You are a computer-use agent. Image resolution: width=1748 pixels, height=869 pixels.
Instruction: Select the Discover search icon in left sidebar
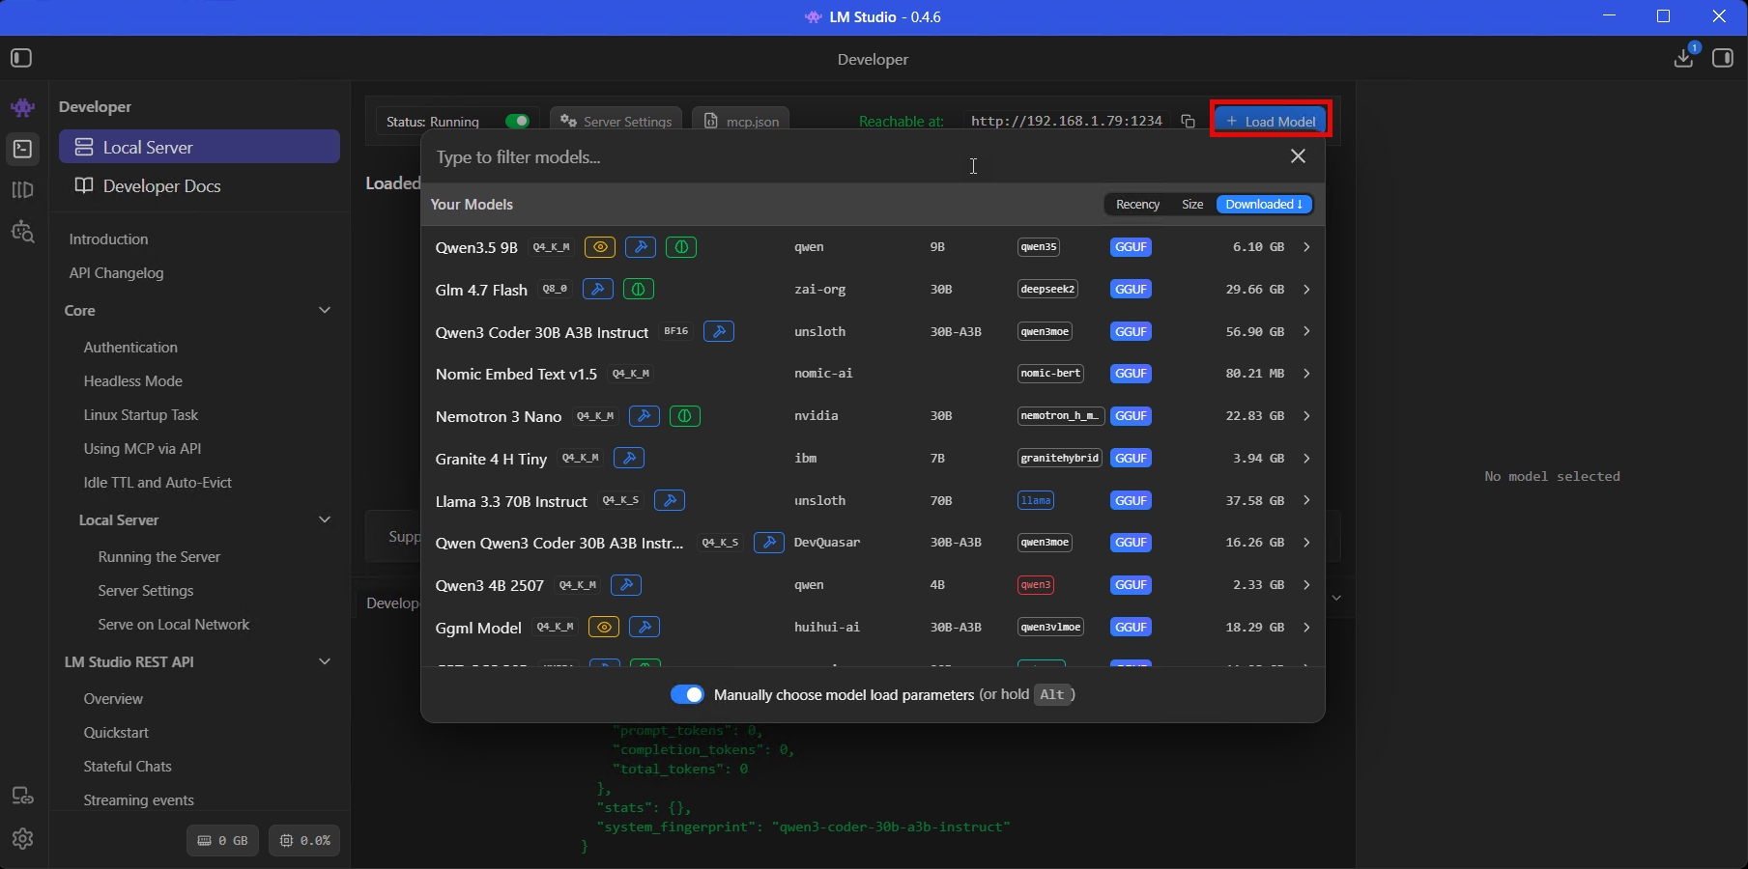22,232
